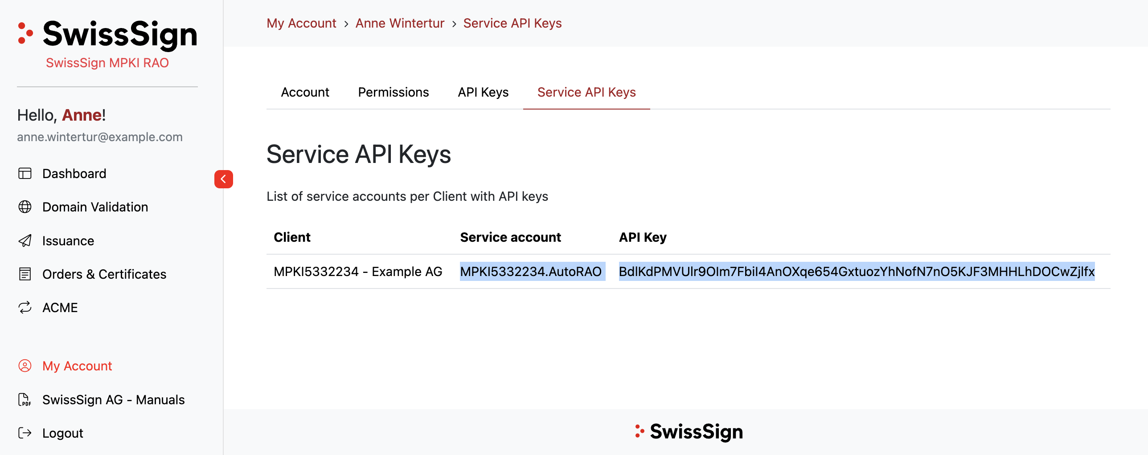Viewport: 1148px width, 455px height.
Task: Open the Account tab
Action: 305,92
